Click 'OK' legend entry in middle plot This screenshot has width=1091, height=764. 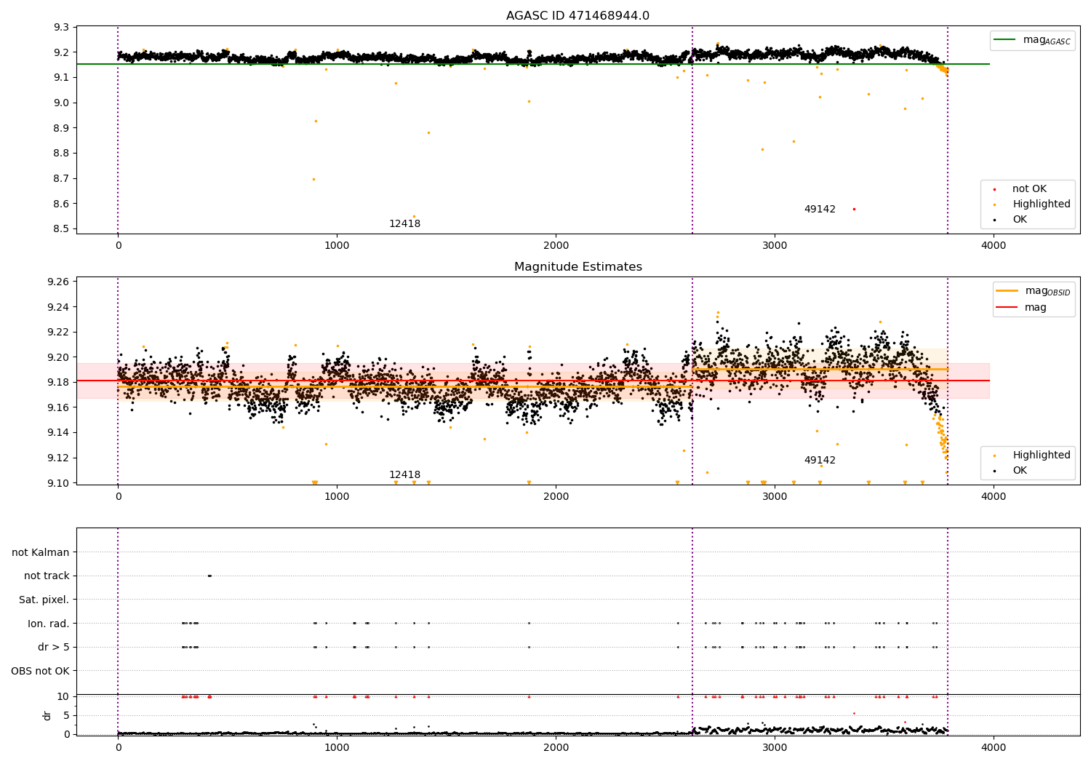tap(1020, 471)
